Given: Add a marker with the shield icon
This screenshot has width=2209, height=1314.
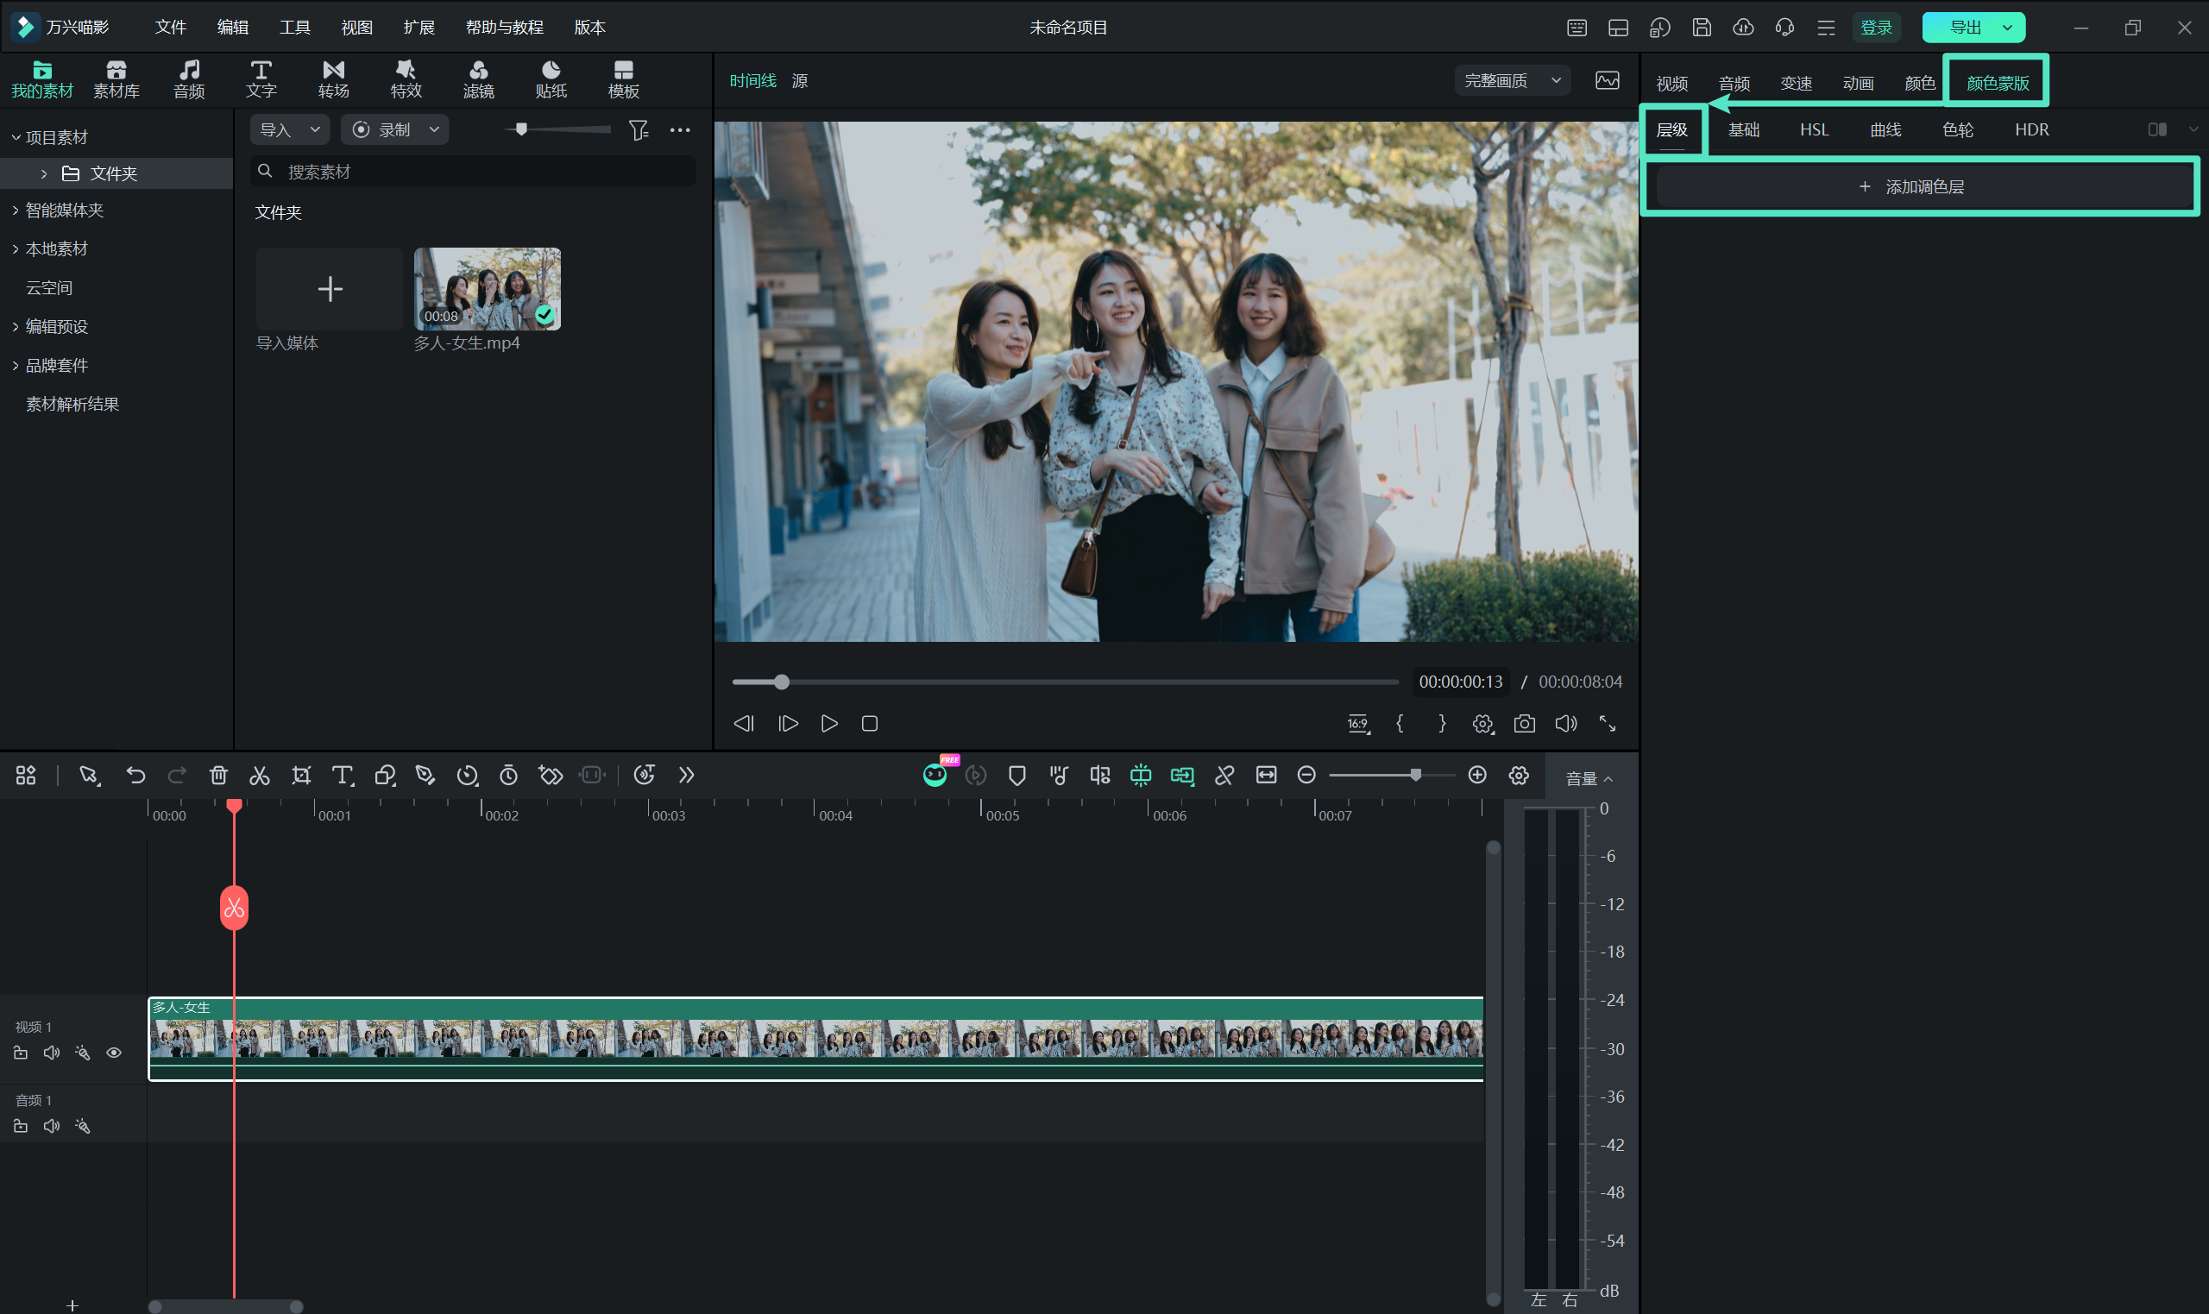Looking at the screenshot, I should click(1016, 776).
